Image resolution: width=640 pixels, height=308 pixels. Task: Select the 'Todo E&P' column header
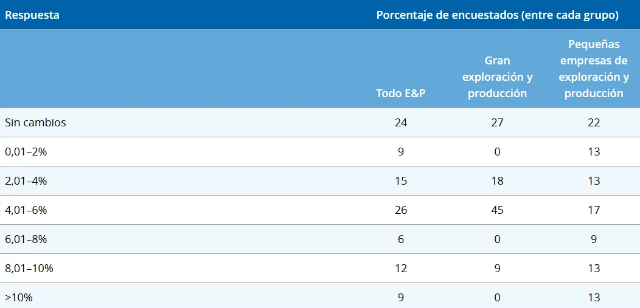pyautogui.click(x=400, y=93)
